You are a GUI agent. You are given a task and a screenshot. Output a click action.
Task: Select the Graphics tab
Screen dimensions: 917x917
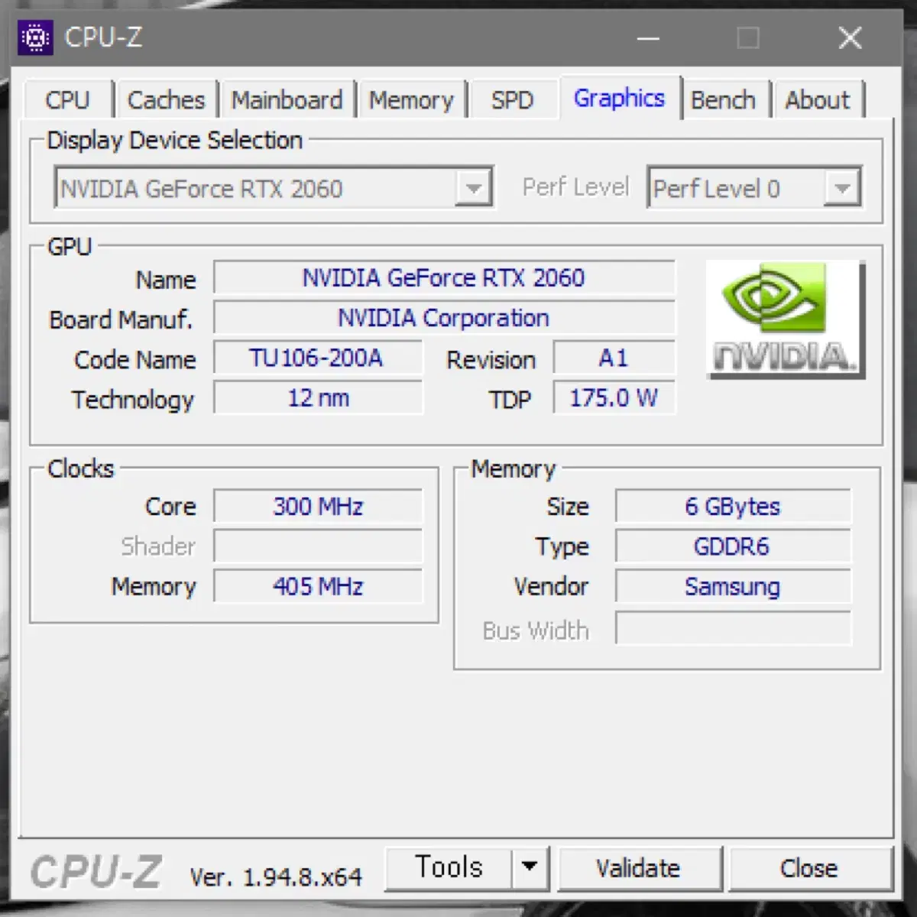(620, 98)
